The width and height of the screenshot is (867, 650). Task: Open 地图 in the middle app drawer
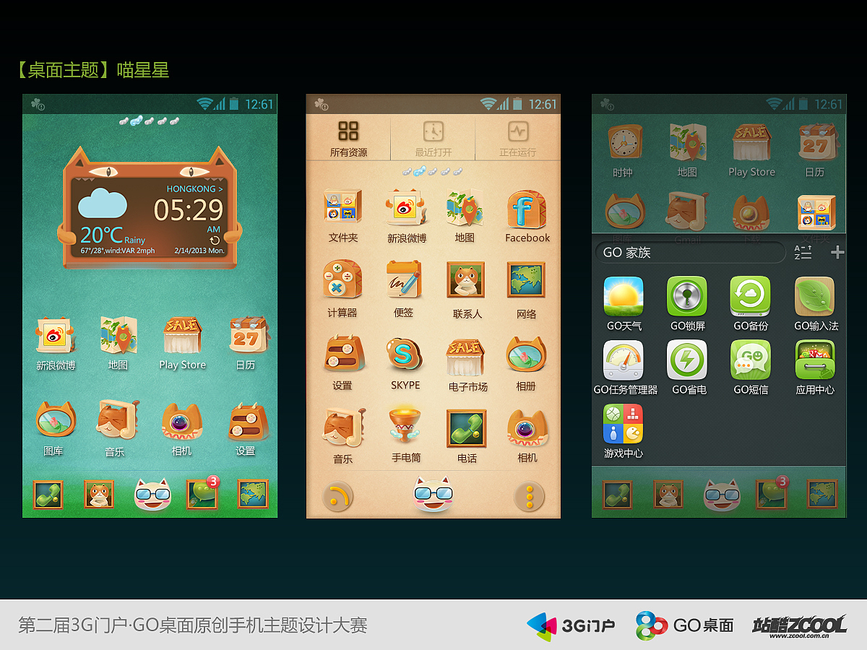coord(465,208)
